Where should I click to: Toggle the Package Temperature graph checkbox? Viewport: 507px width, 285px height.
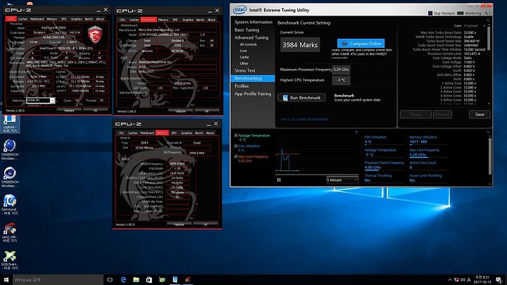(x=236, y=135)
